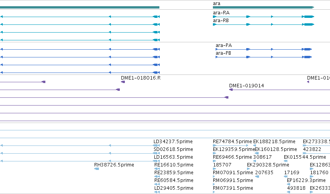The image size is (330, 194).
Task: Select the SD02618.5prime EST label
Action: tap(173, 149)
